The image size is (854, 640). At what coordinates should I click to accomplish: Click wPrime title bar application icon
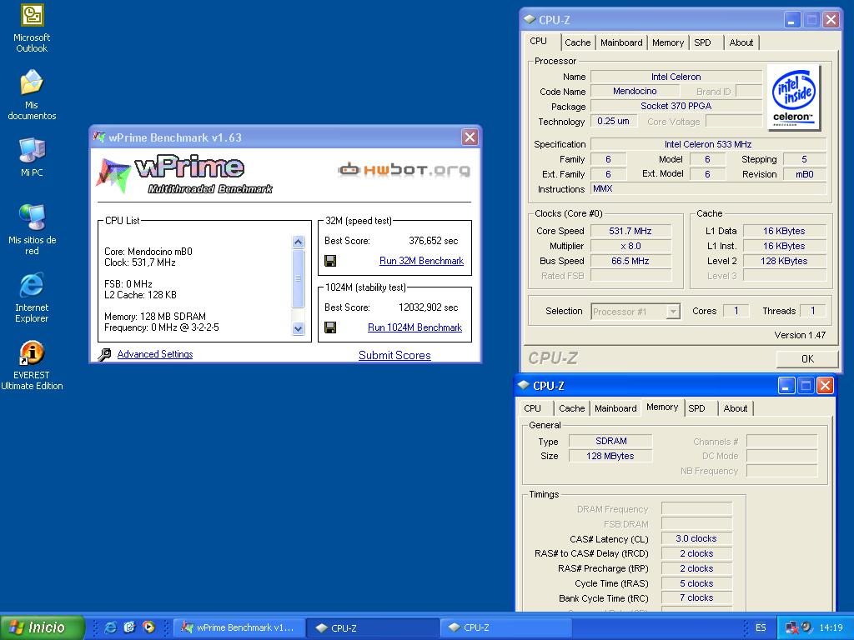click(99, 137)
